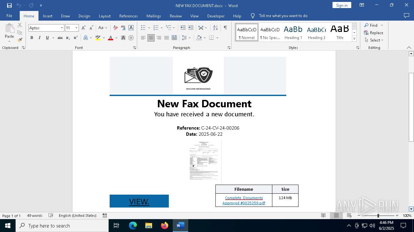
Task: Click Align Right icon
Action: tap(159, 38)
